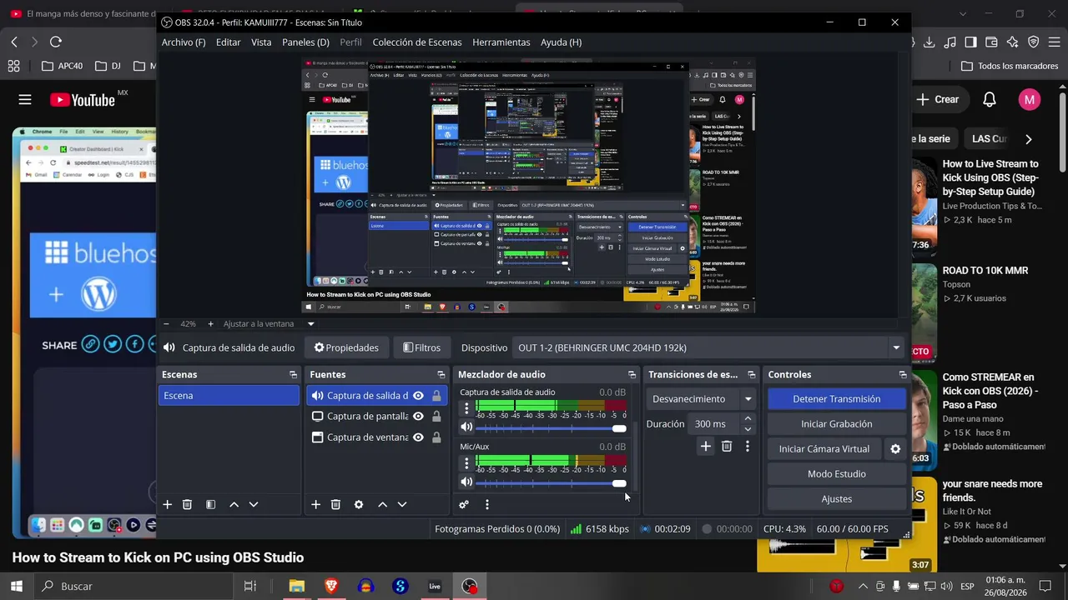Image resolution: width=1068 pixels, height=600 pixels.
Task: Open preview scaling dropdown Ajustar a la ventana
Action: tap(310, 324)
